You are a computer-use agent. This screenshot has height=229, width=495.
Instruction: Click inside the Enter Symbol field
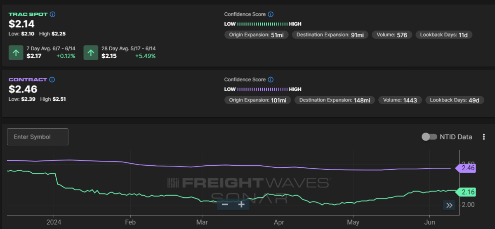click(38, 136)
